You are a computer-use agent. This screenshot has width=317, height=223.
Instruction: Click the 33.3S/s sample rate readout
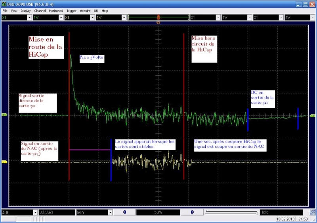pos(57,212)
